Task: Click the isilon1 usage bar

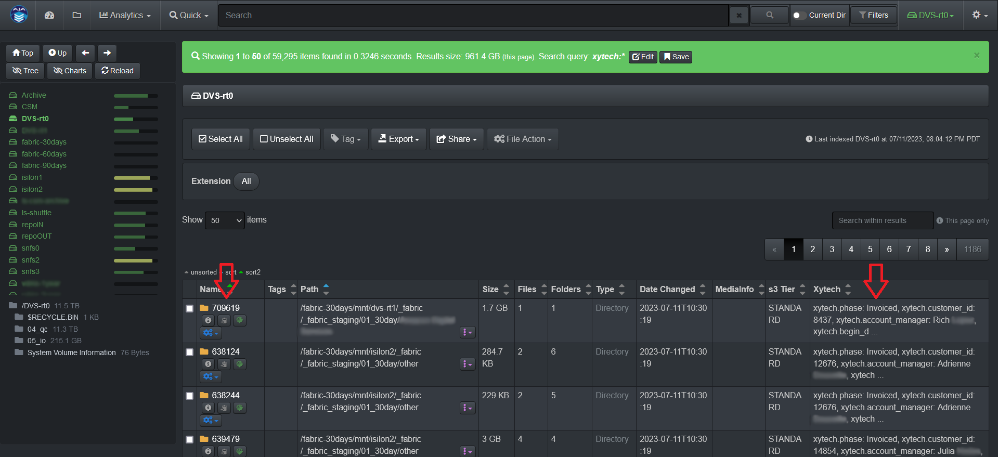Action: [136, 178]
